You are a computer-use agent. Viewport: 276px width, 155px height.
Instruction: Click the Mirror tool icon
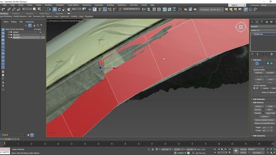click(x=144, y=9)
